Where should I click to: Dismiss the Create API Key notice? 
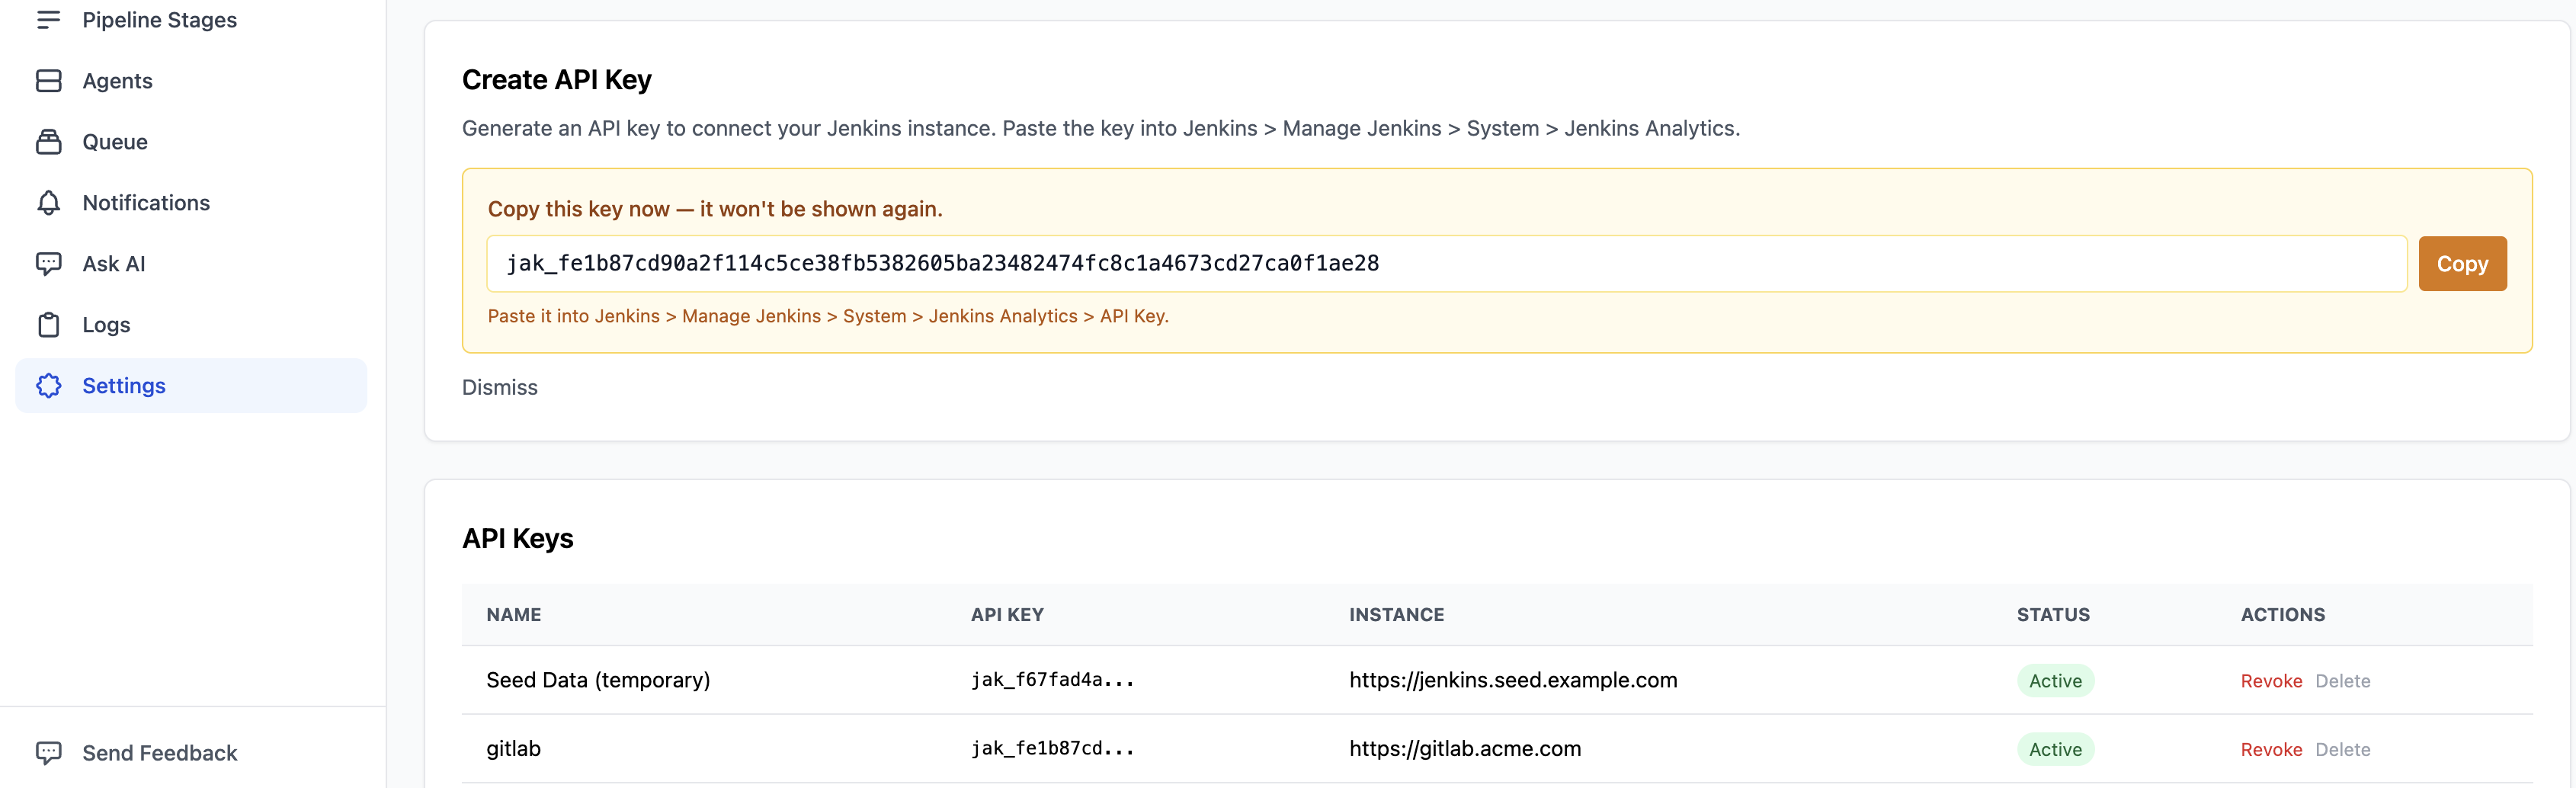tap(499, 387)
